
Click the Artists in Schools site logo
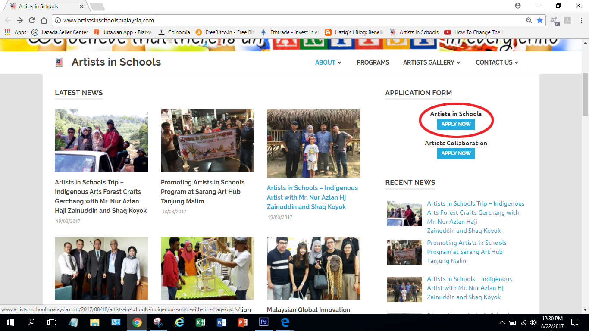[x=59, y=62]
